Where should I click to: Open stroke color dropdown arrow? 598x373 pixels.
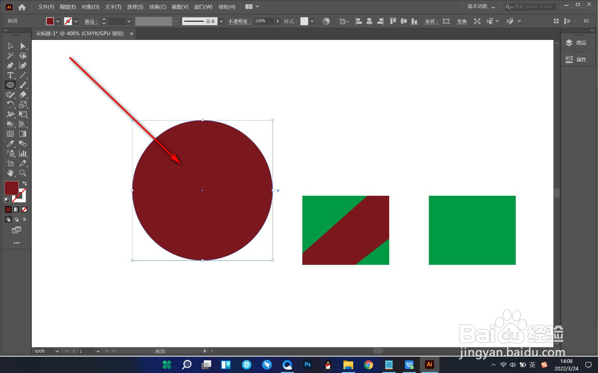76,21
